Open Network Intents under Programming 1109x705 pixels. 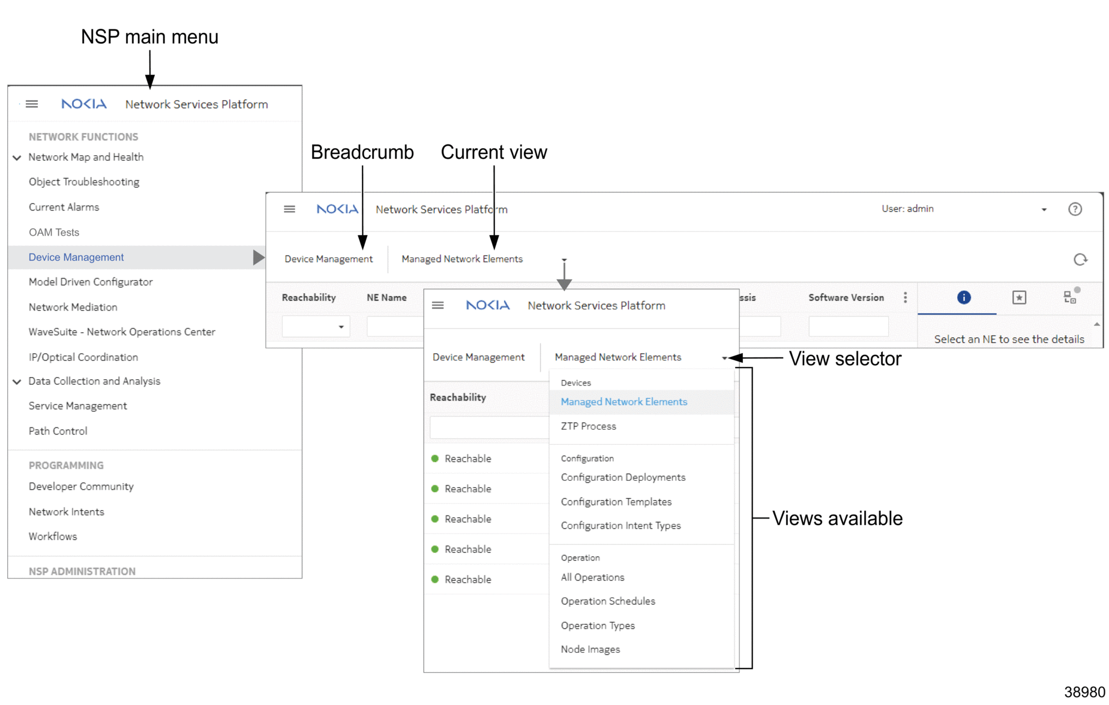click(67, 512)
